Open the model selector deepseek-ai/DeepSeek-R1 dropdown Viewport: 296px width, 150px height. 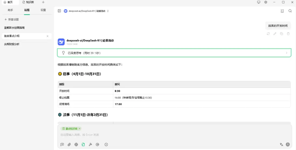pyautogui.click(x=87, y=11)
